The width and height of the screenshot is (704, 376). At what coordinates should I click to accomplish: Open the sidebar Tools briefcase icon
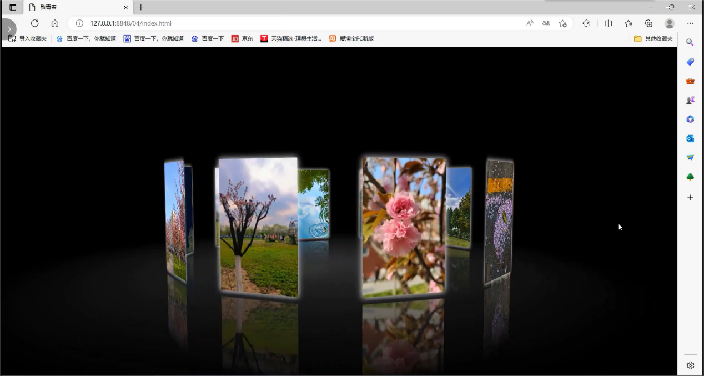(690, 81)
